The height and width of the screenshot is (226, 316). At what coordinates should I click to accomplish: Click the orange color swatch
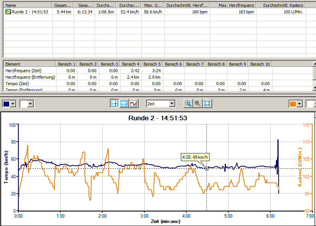coord(293,104)
